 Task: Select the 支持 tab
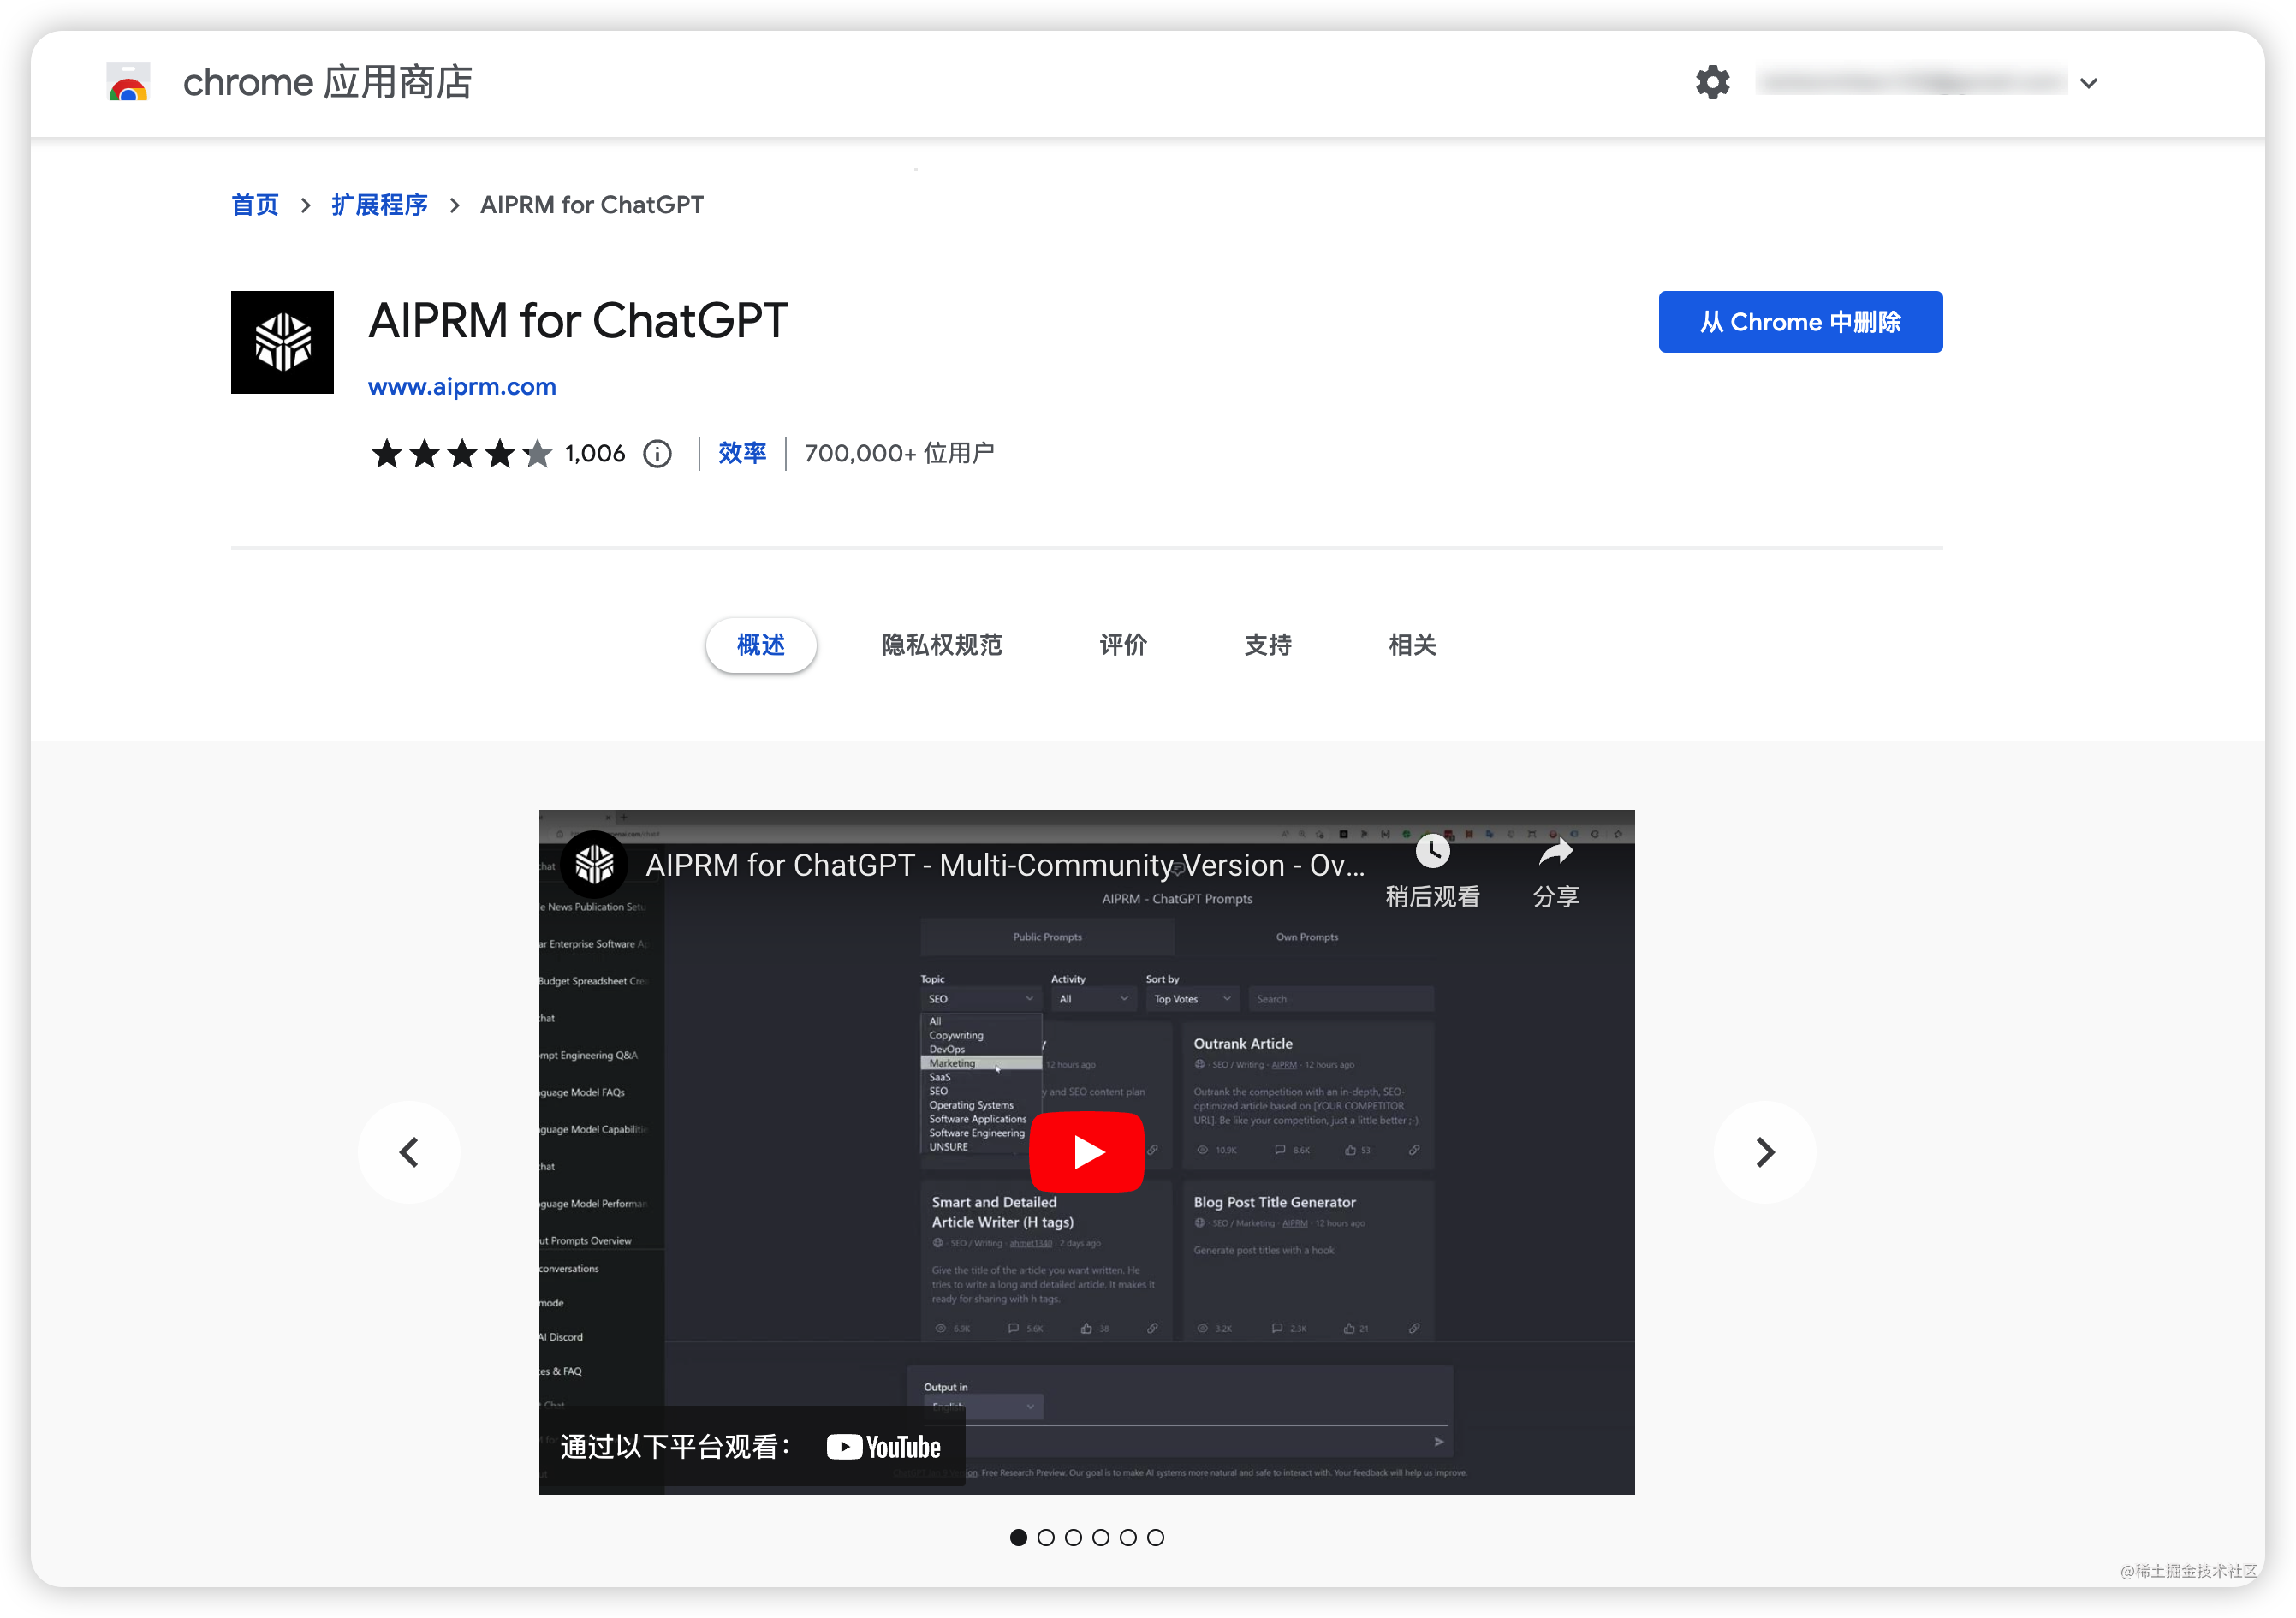1267,645
